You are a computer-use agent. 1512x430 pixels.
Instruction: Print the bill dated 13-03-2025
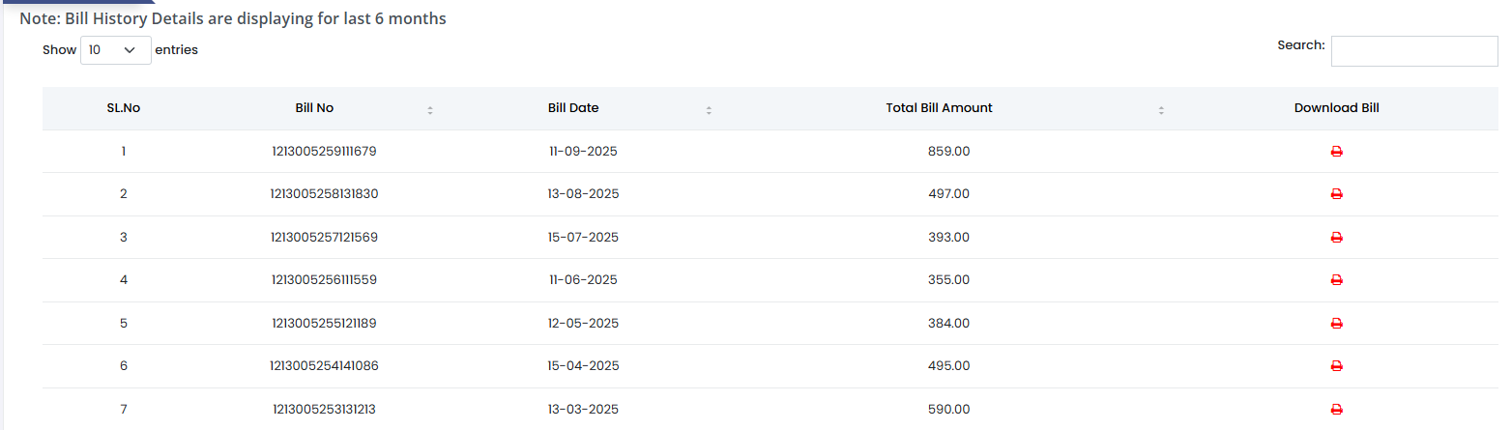(x=1336, y=410)
